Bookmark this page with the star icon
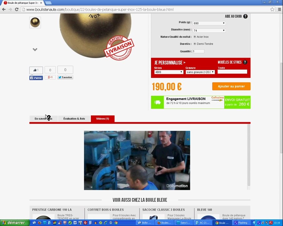The image size is (283, 226). point(272,9)
